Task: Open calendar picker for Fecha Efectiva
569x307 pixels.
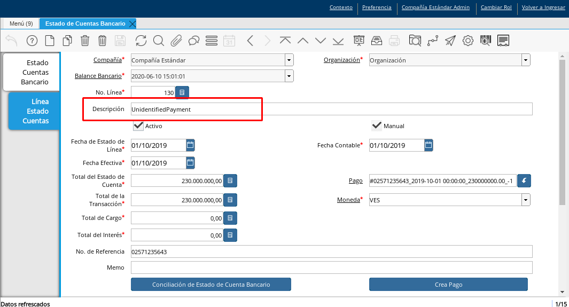Action: [190, 163]
